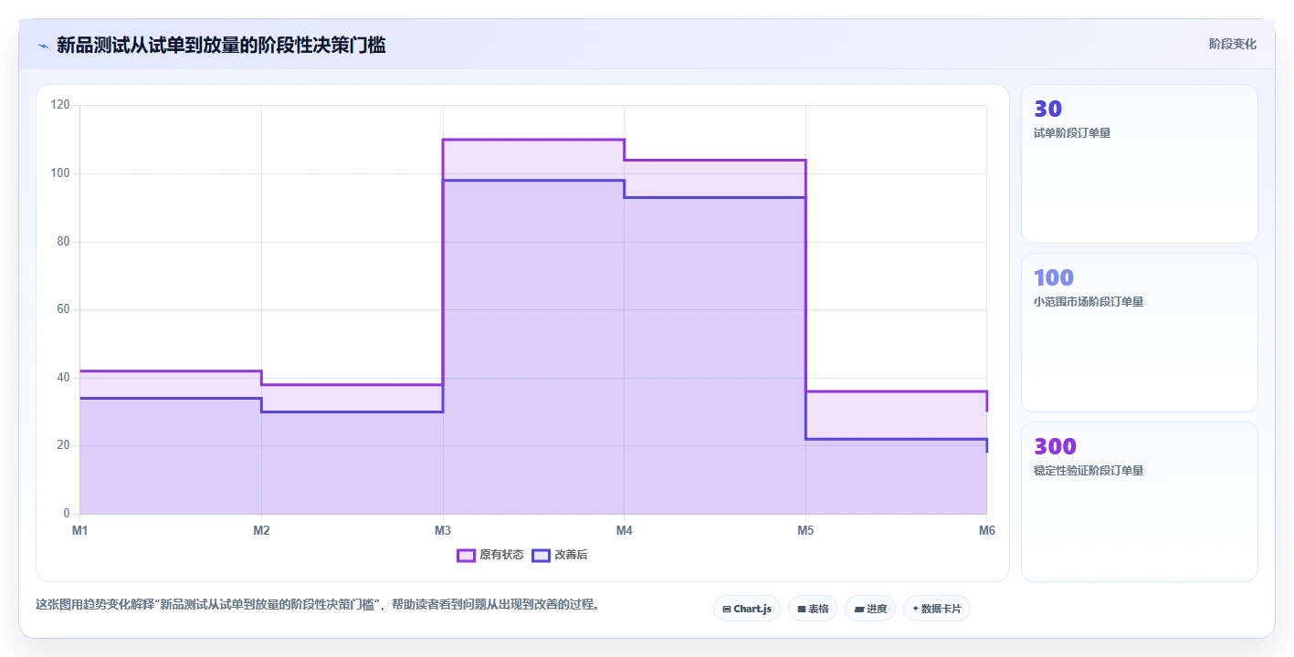The image size is (1294, 657).
Task: Click the M6 x-axis label
Action: pyautogui.click(x=986, y=530)
